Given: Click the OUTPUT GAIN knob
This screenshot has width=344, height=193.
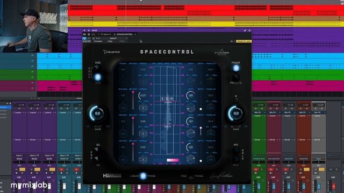Looking at the screenshot, I should tap(236, 113).
